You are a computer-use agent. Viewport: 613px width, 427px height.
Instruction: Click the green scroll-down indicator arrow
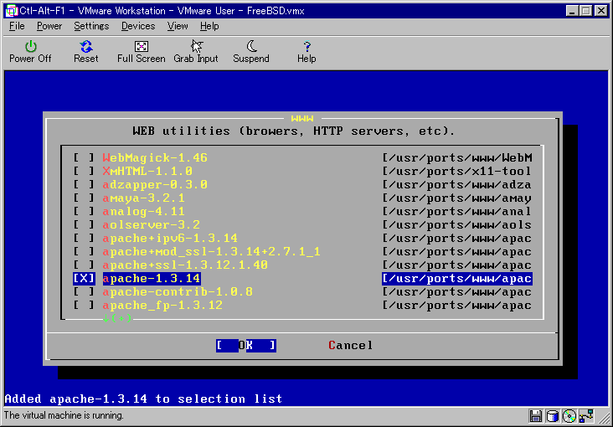coord(106,318)
